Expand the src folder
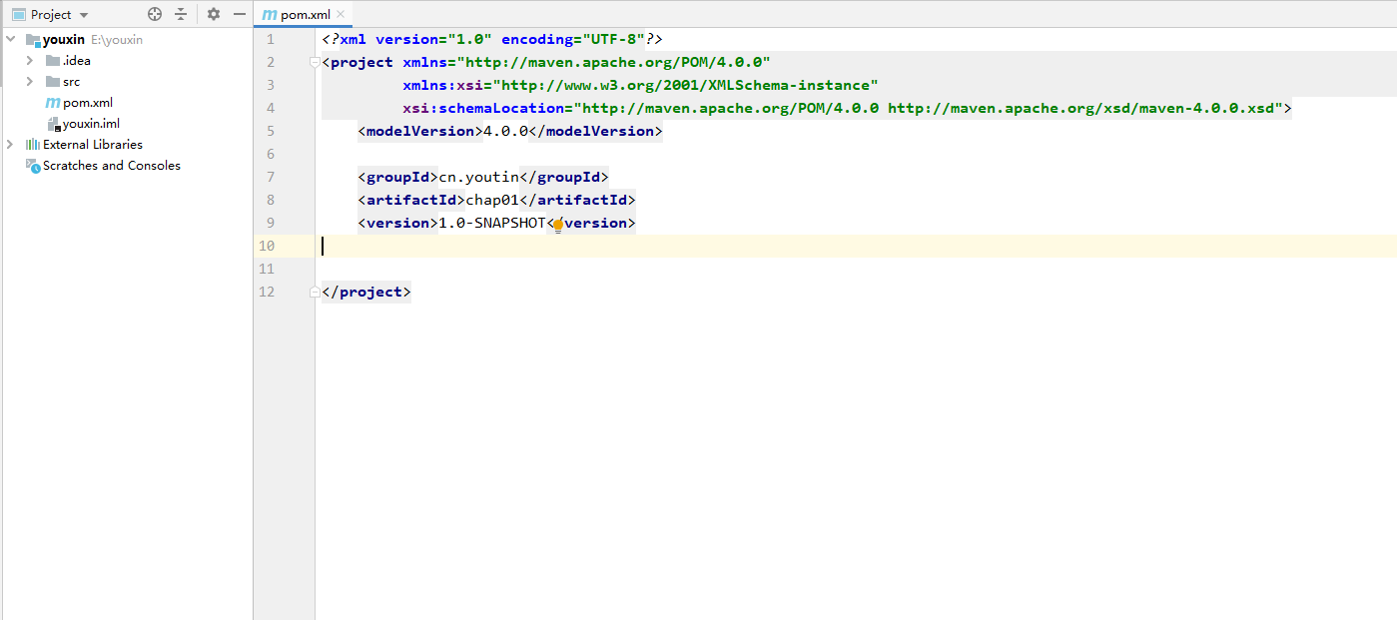 [30, 82]
